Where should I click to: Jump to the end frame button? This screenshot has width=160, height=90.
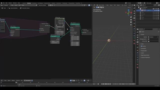pyautogui.click(x=110, y=84)
